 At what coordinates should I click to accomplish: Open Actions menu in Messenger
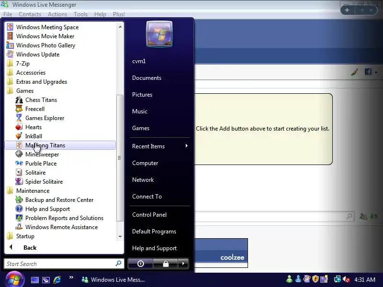pos(57,14)
